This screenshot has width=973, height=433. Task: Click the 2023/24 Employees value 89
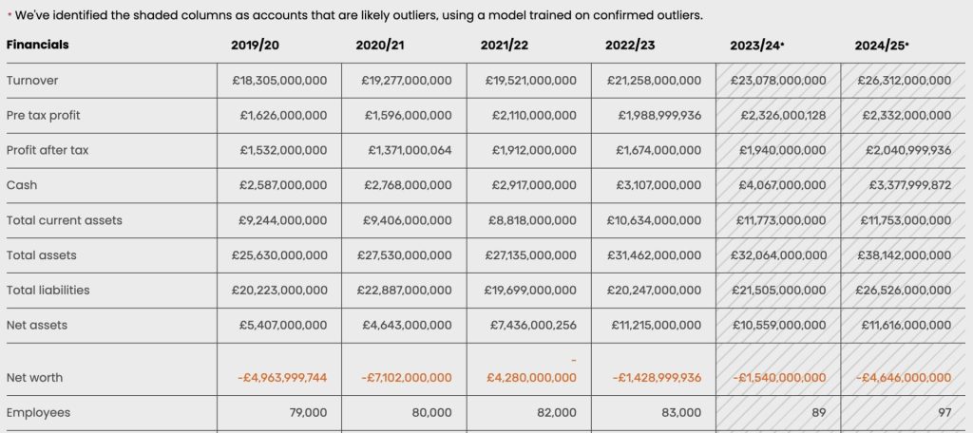pos(817,413)
